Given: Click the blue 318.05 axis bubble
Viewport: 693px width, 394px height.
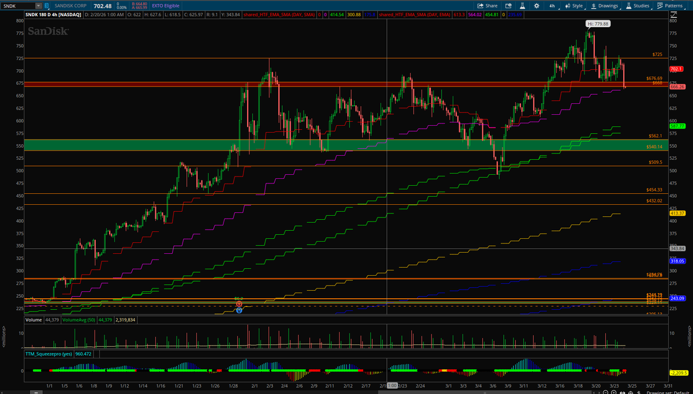Looking at the screenshot, I should pos(677,261).
